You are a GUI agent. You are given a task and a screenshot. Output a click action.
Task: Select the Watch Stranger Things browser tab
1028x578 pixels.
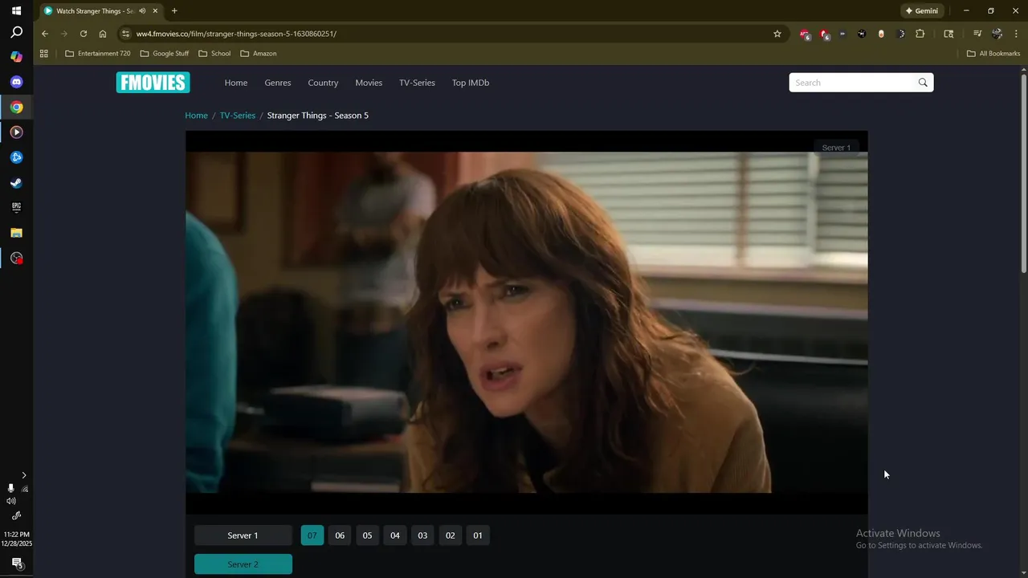tap(95, 11)
